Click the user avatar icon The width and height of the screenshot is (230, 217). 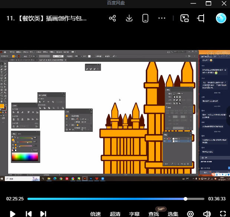coord(221,18)
